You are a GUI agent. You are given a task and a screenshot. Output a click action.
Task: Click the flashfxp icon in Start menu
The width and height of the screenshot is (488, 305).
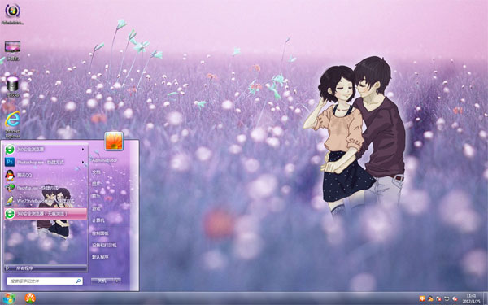(x=10, y=188)
